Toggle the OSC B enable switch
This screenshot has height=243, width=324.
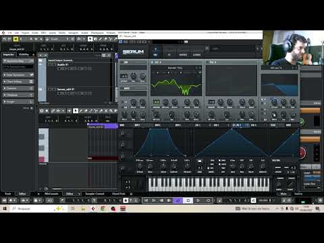207,62
